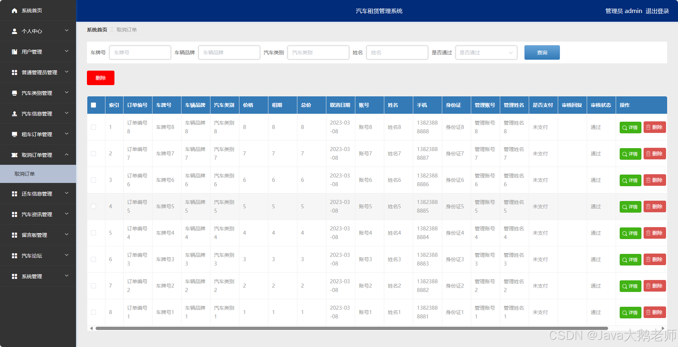This screenshot has width=678, height=347.
Task: Delete the 账号4 row
Action: [x=654, y=233]
